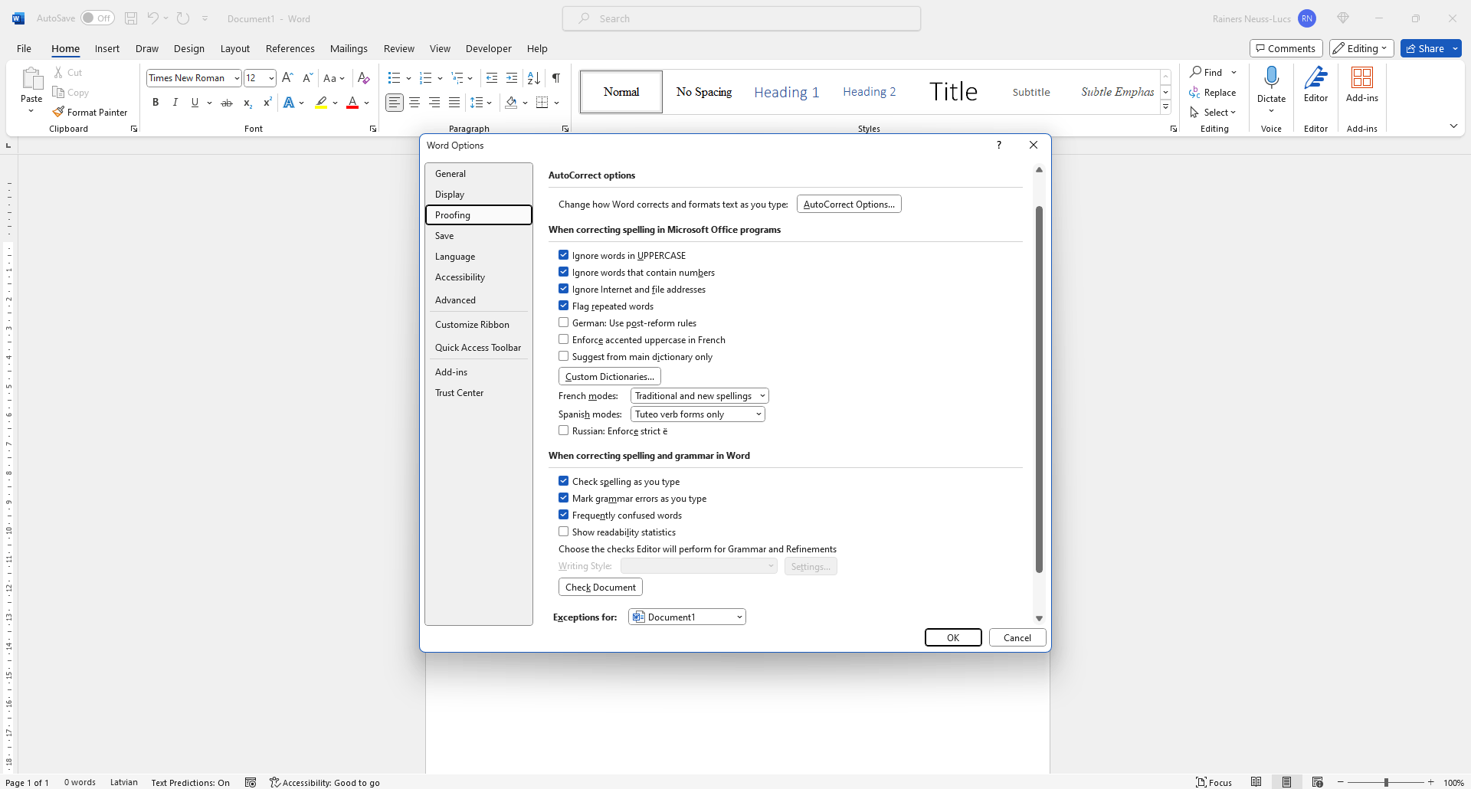Viewport: 1471px width, 789px height.
Task: Open the Dictate microphone tool
Action: (x=1272, y=77)
